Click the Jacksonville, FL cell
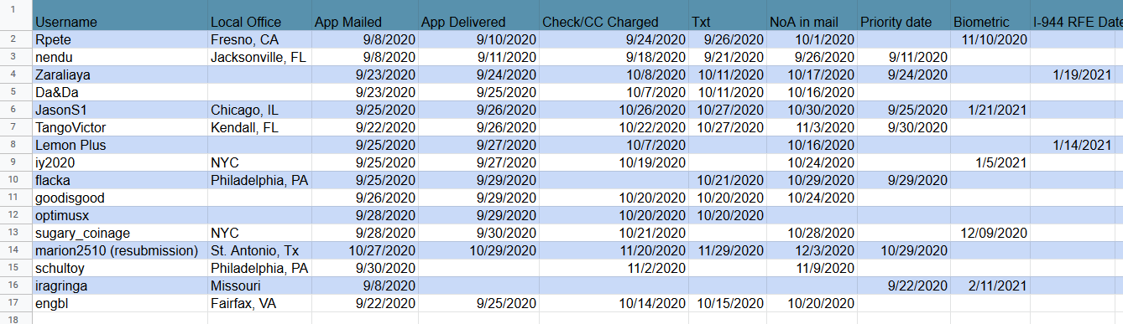1123x324 pixels. [x=259, y=57]
